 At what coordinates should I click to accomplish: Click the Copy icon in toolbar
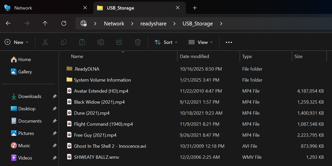click(x=64, y=42)
